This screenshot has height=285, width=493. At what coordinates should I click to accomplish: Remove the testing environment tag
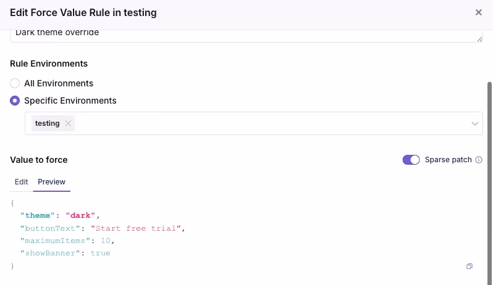[68, 123]
